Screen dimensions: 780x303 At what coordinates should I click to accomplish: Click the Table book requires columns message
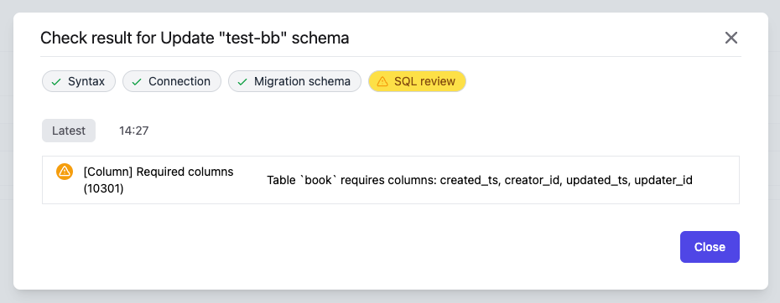tap(480, 180)
